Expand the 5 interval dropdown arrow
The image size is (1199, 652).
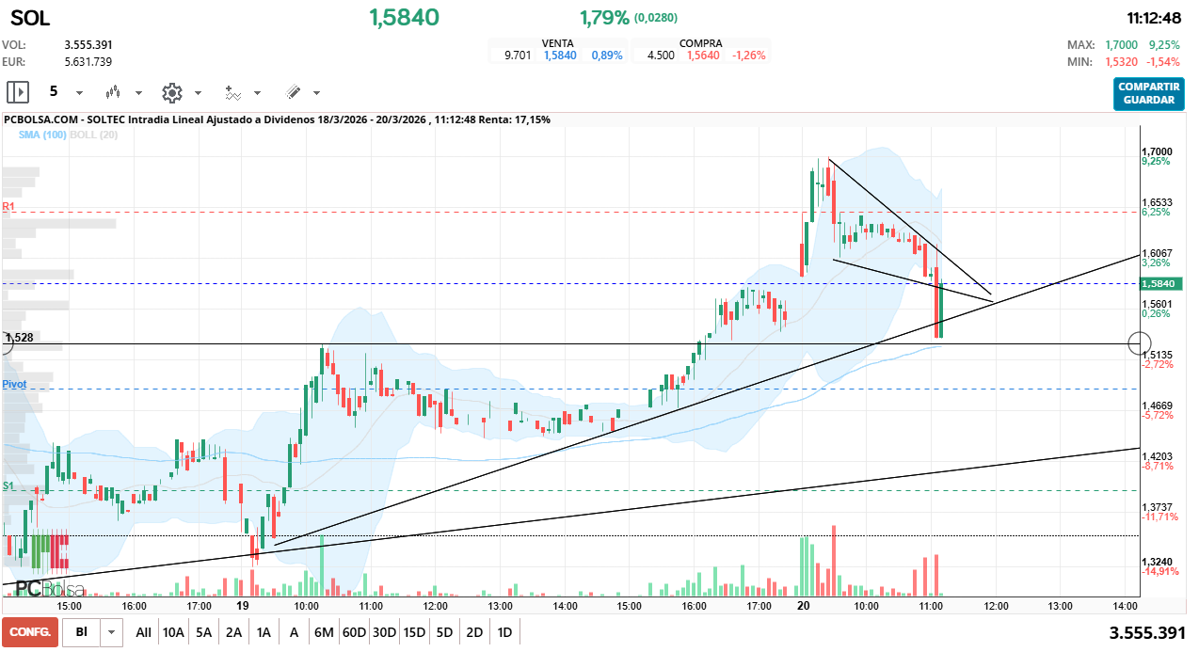pos(79,93)
